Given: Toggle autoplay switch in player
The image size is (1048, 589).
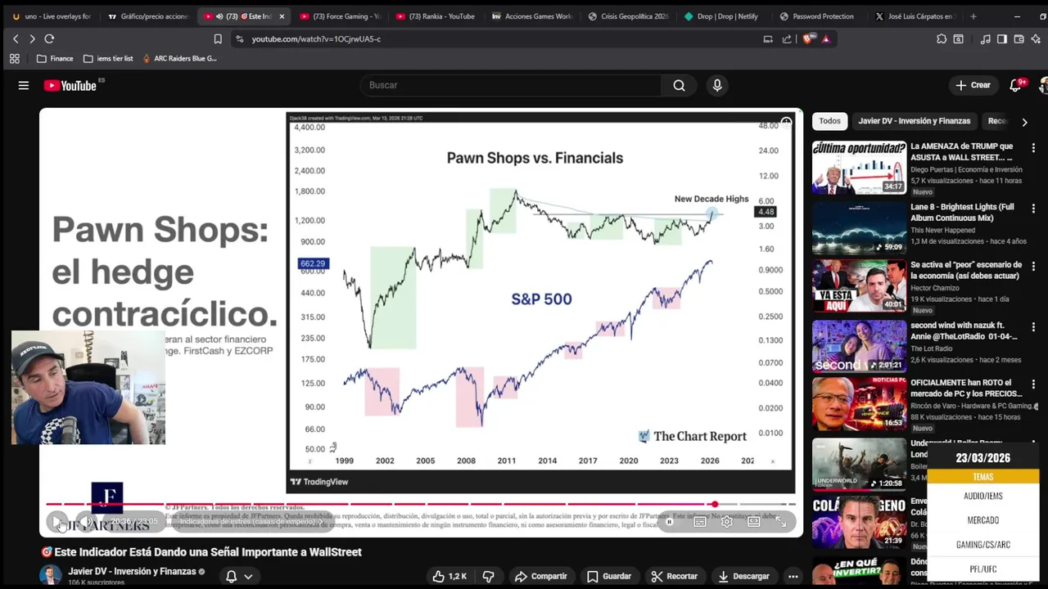Looking at the screenshot, I should click(671, 522).
